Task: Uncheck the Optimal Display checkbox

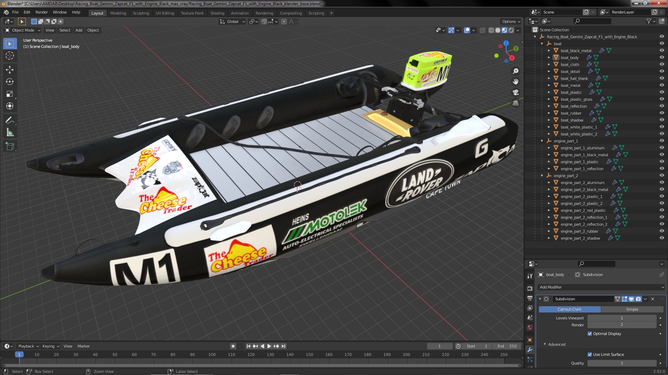Action: click(x=590, y=334)
